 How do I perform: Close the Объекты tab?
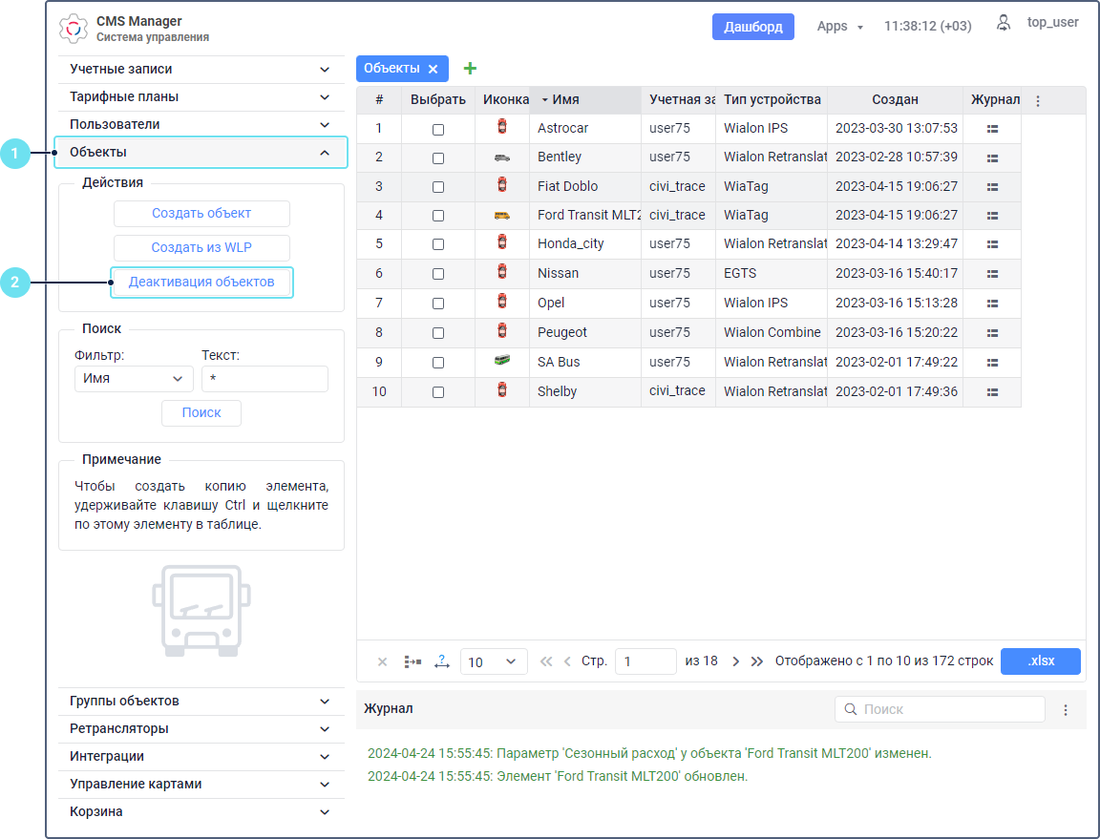tap(433, 69)
